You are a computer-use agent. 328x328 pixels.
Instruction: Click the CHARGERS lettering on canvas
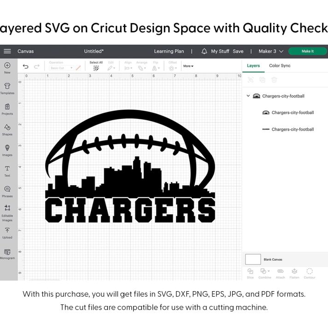pyautogui.click(x=130, y=210)
